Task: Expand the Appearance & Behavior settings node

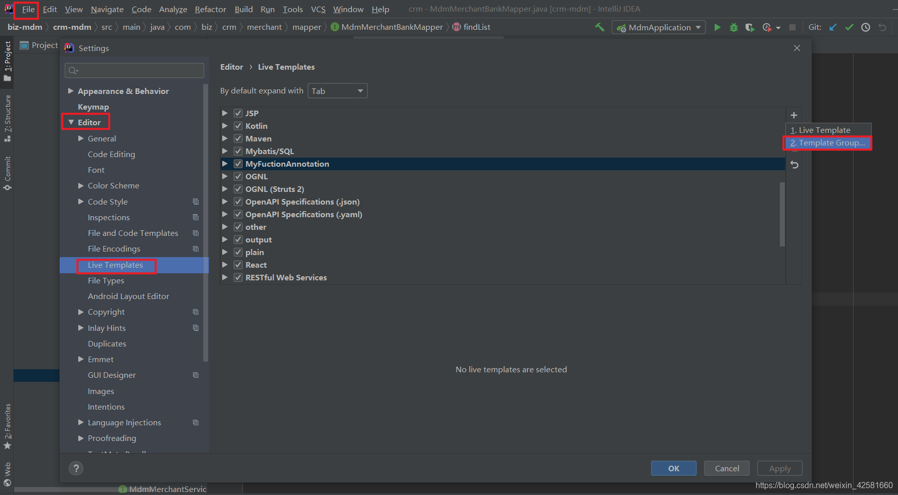Action: pyautogui.click(x=71, y=91)
